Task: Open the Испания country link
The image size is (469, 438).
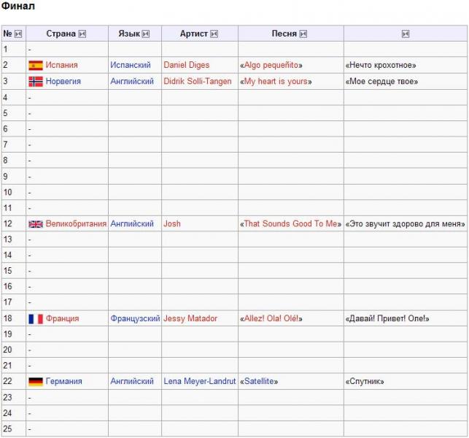Action: pos(61,65)
